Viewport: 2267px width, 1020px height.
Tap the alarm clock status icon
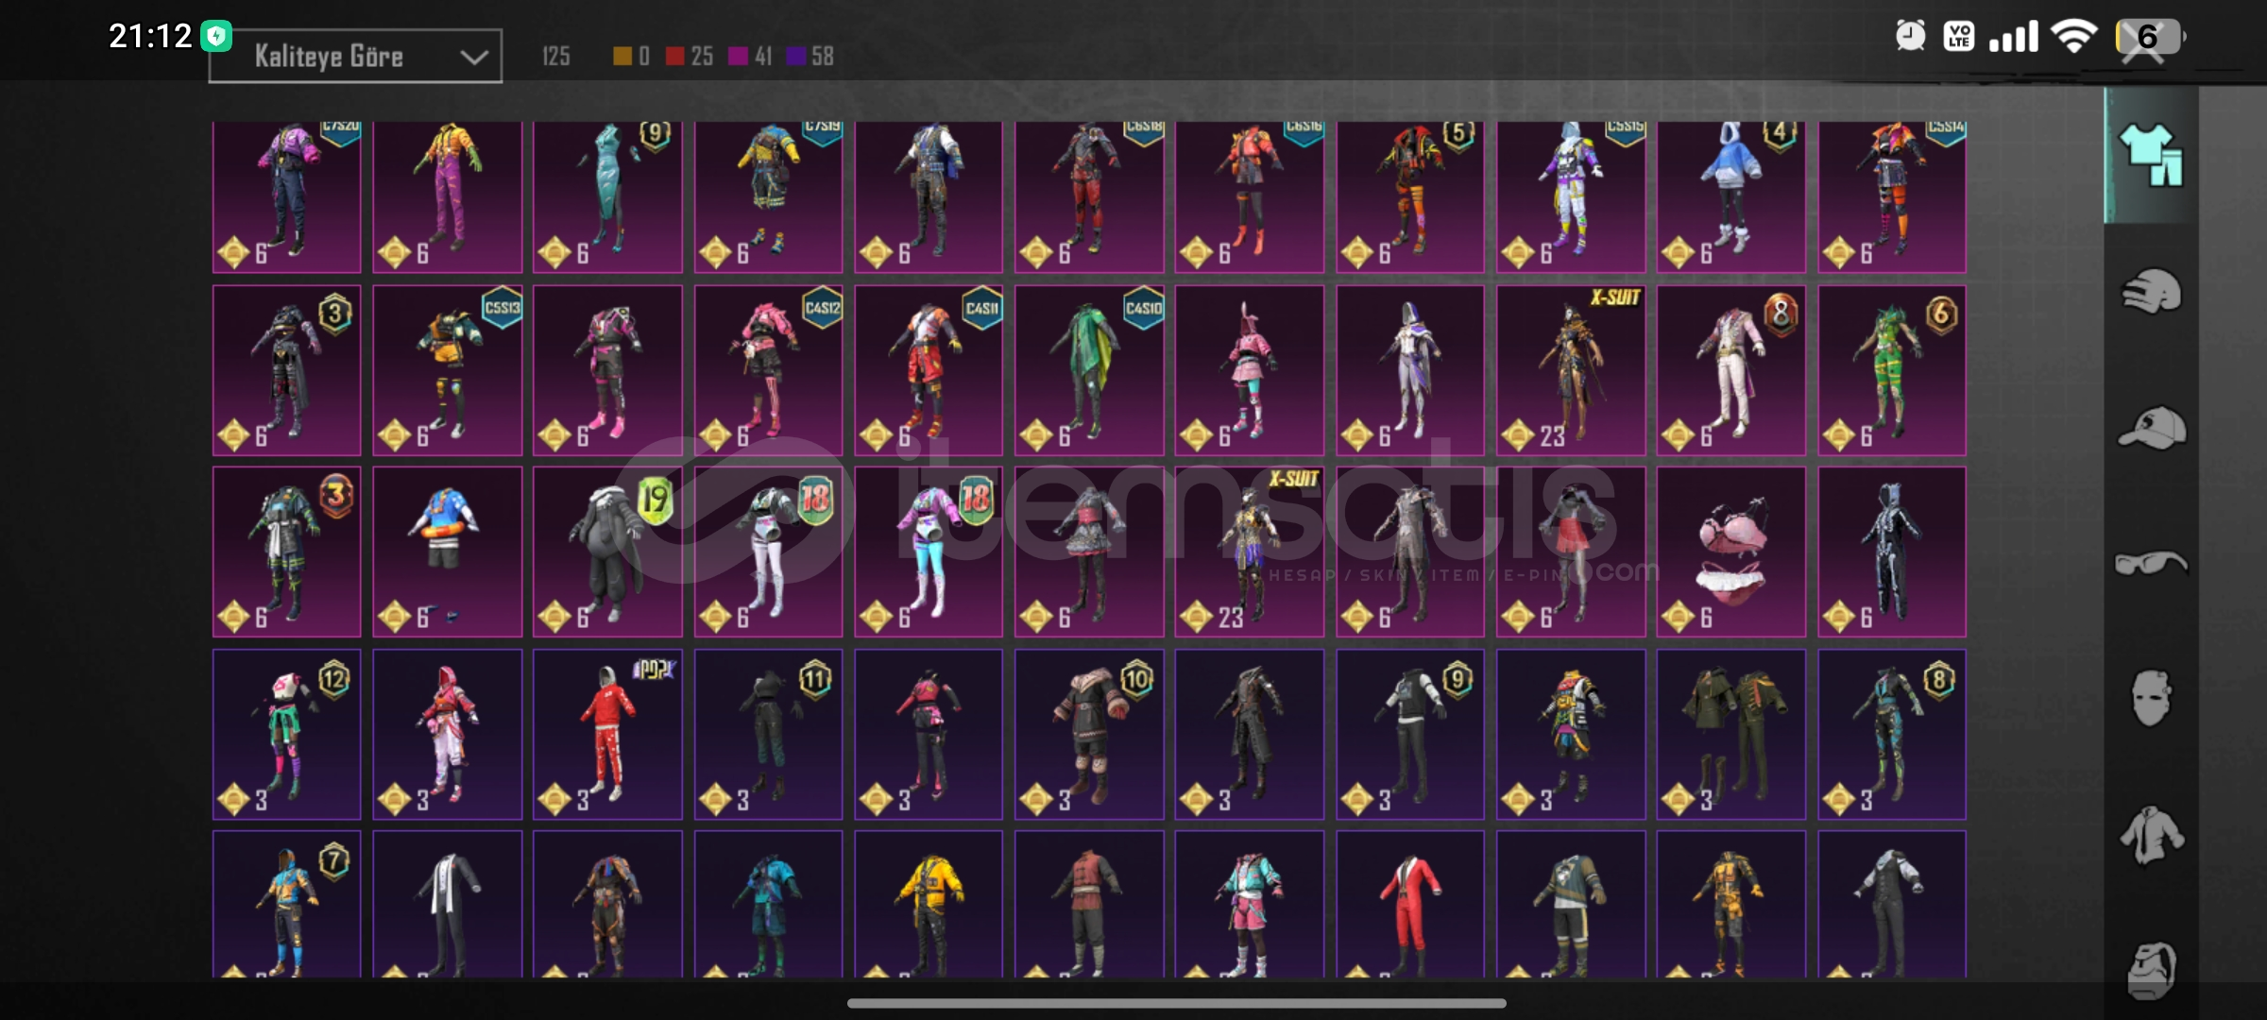click(1910, 37)
